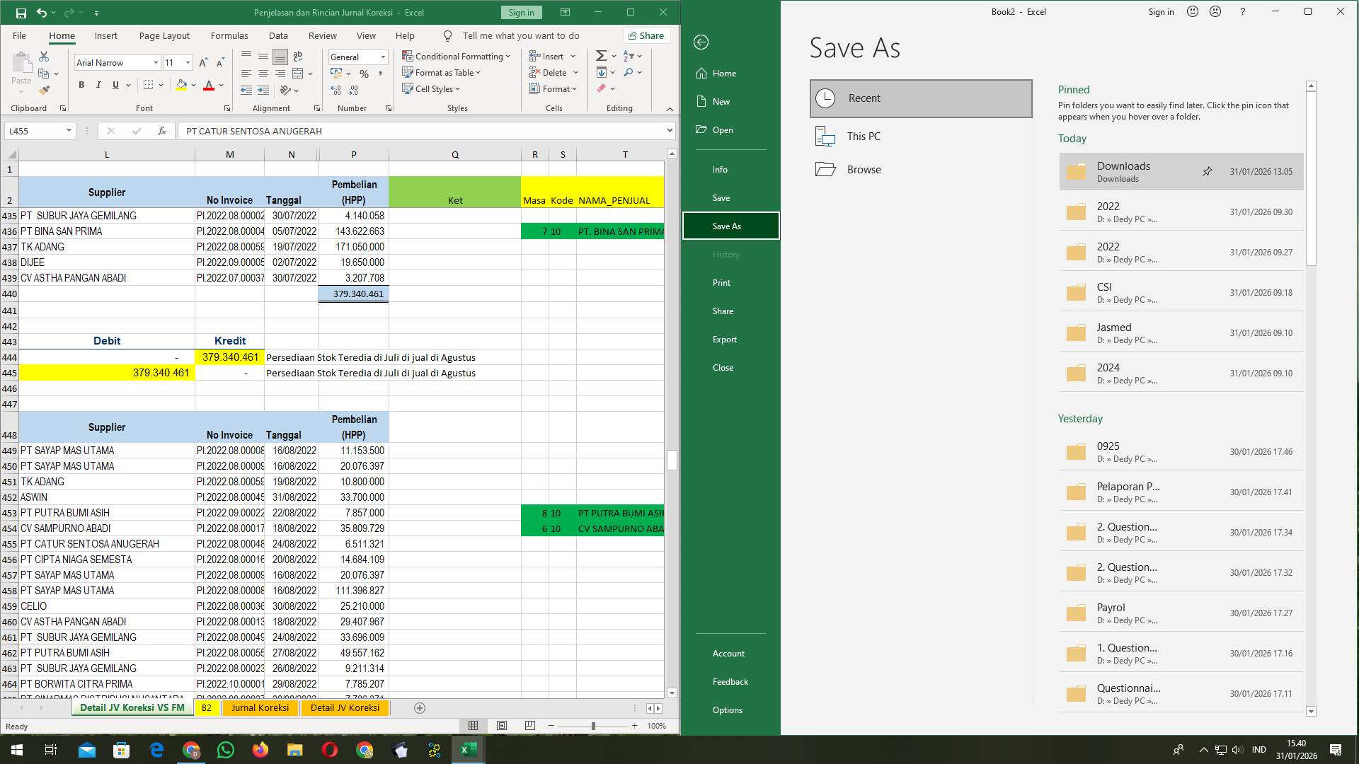Pin the Downloads folder
This screenshot has height=764, width=1359.
click(x=1207, y=171)
